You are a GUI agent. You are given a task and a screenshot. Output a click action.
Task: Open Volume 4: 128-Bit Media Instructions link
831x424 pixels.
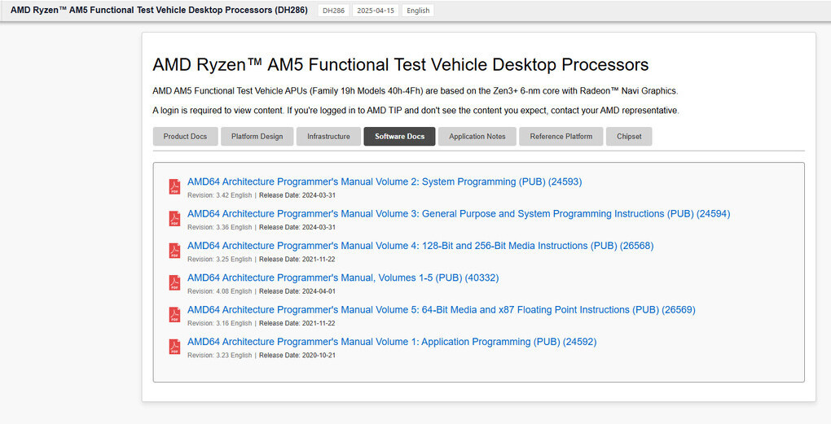[x=420, y=246]
